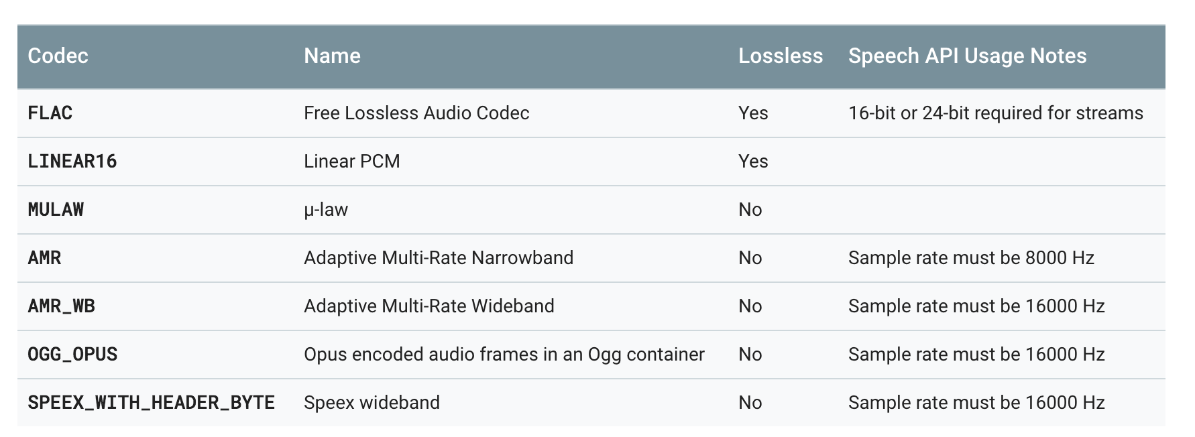Click Adaptive Multi-Rate Wideband text
The width and height of the screenshot is (1195, 437).
tap(429, 306)
